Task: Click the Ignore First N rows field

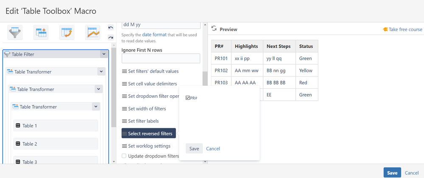Action: point(161,59)
